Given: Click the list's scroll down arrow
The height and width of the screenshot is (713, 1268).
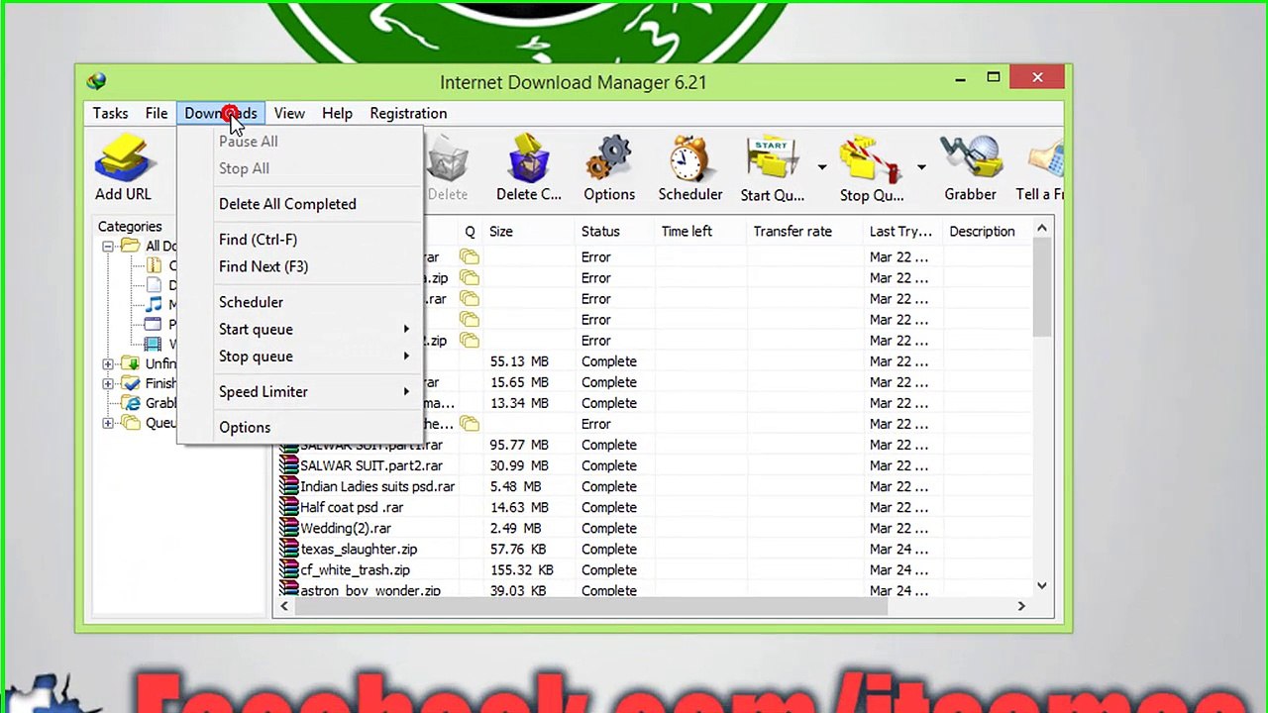Looking at the screenshot, I should coord(1042,585).
